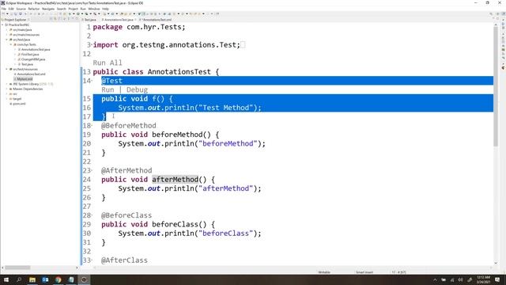Select the Project Explorer view tab
The width and height of the screenshot is (506, 285).
(x=15, y=20)
